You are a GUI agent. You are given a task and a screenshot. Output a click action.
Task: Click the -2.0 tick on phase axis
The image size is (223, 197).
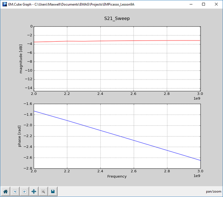[28, 125]
